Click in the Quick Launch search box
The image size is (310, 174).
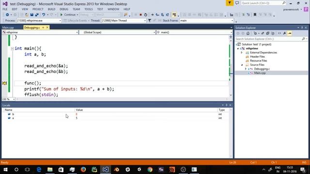(x=261, y=3)
